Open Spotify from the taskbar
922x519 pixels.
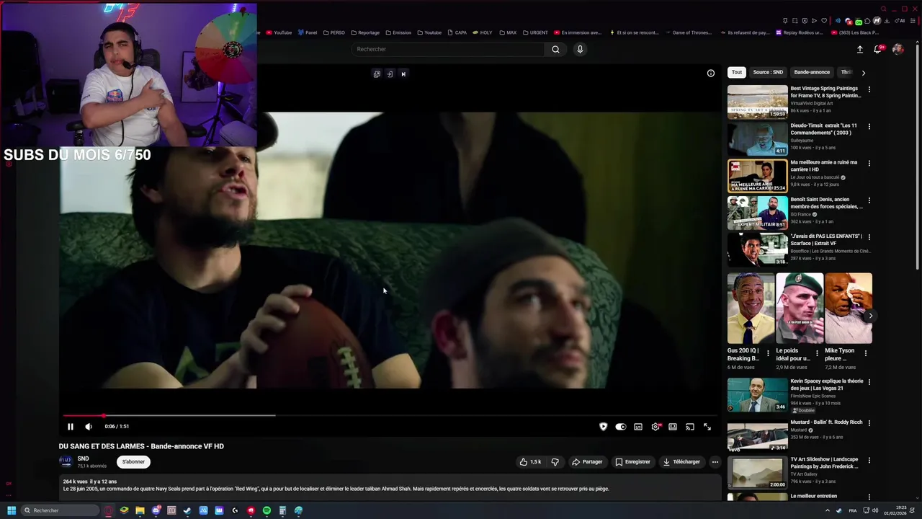tap(267, 510)
